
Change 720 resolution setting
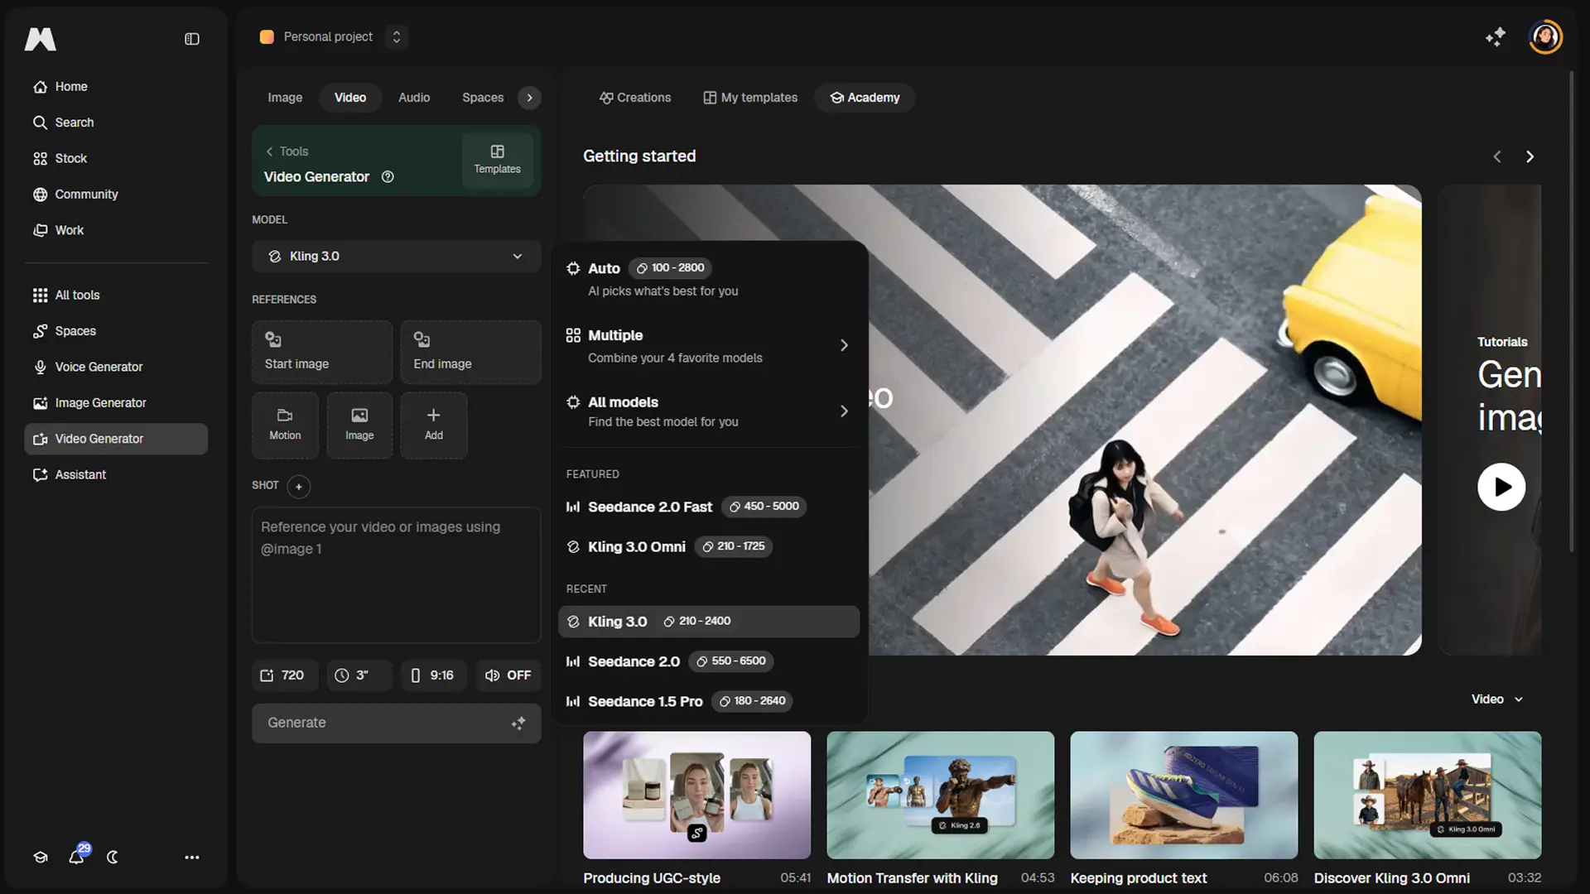285,675
